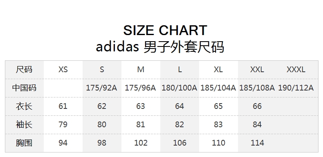Select the 衣长 row label
The height and width of the screenshot is (157, 323).
pos(24,106)
